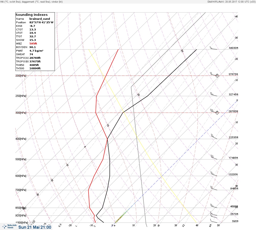Click the forecast time 'Sun 21 Maí 21:00'

click(35, 227)
